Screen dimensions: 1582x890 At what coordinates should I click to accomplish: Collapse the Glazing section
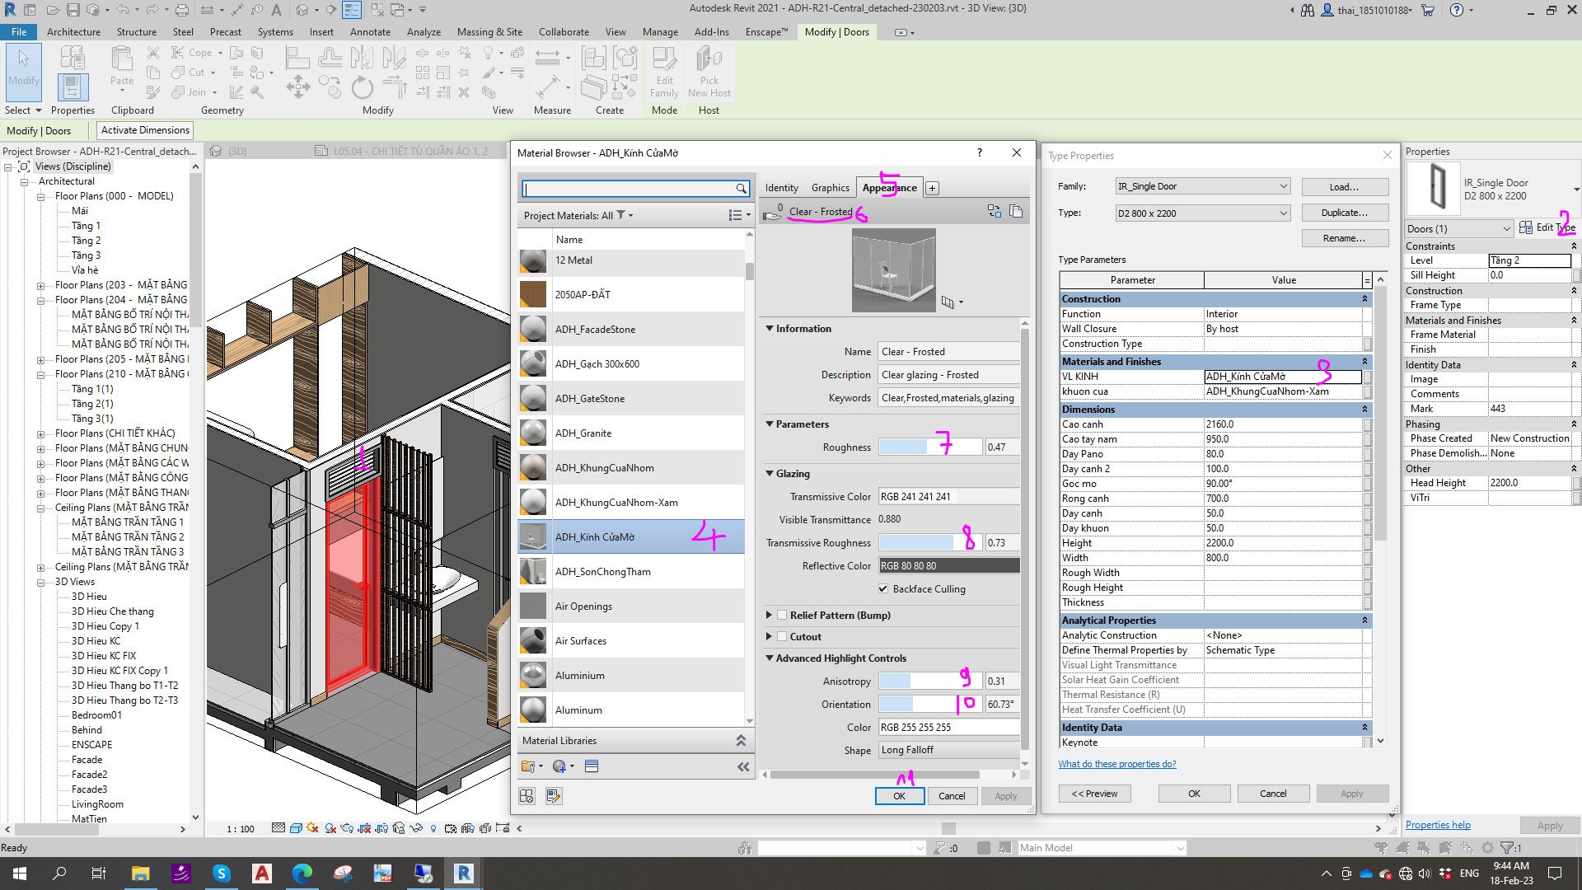(x=770, y=473)
